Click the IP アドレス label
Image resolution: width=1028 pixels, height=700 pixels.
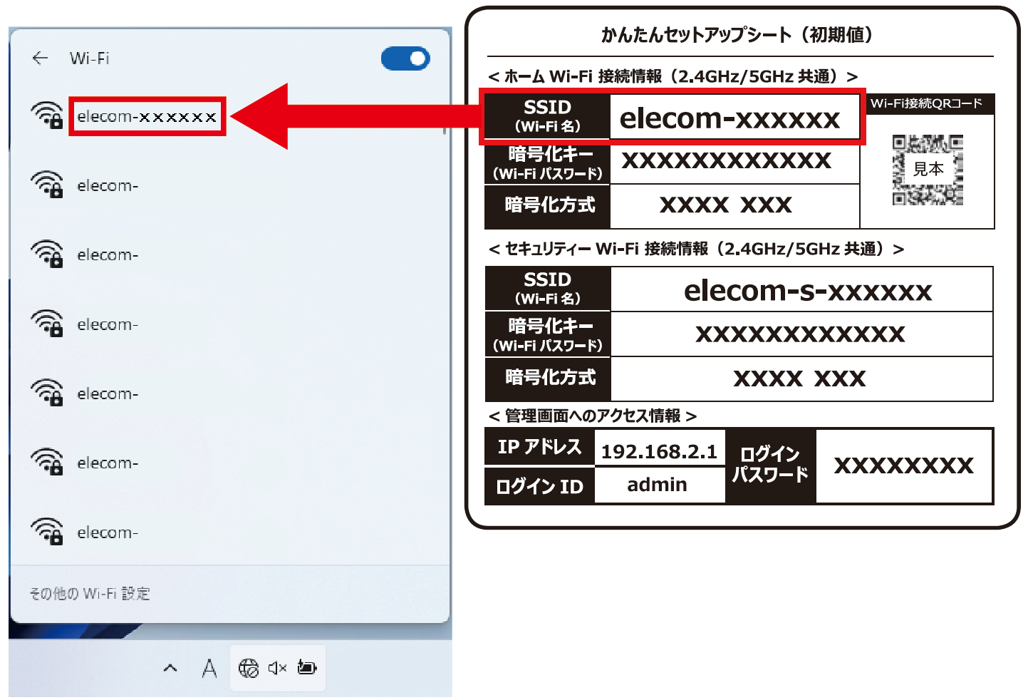539,448
